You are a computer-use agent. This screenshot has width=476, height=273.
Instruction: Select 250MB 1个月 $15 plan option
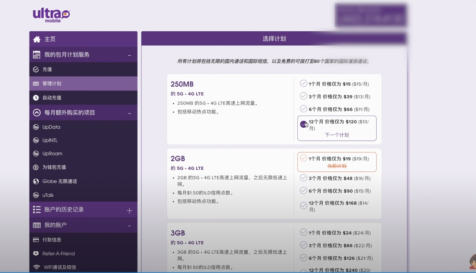pos(304,83)
